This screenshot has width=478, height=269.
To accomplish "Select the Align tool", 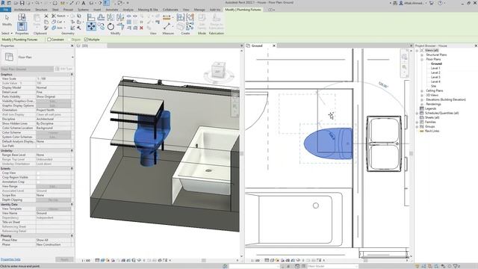I will click(x=91, y=17).
